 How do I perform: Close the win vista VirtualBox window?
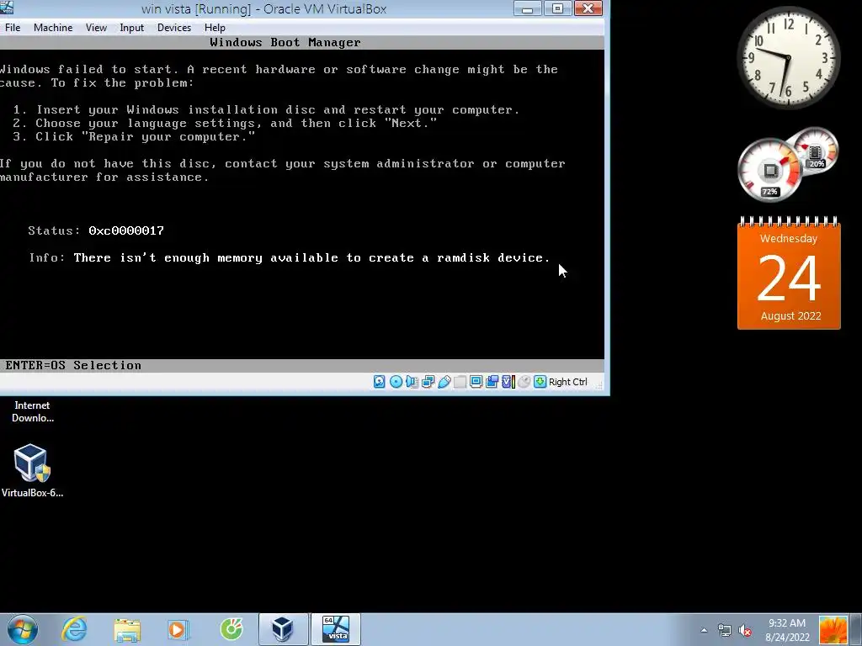pos(588,8)
